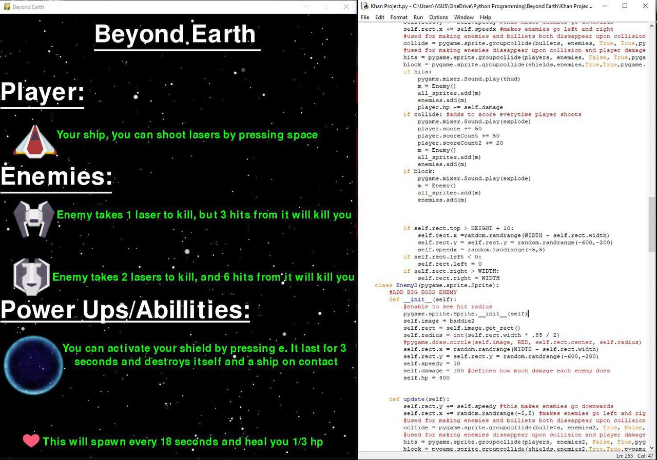The image size is (657, 460).
Task: Click the 'def update(self):' line in code
Action: (x=419, y=399)
